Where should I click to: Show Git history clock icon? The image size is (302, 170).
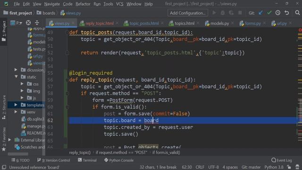coord(278,13)
